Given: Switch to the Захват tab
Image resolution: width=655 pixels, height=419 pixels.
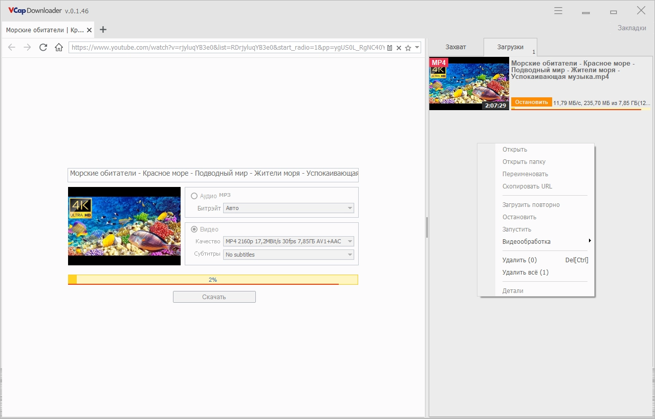Looking at the screenshot, I should click(x=455, y=47).
